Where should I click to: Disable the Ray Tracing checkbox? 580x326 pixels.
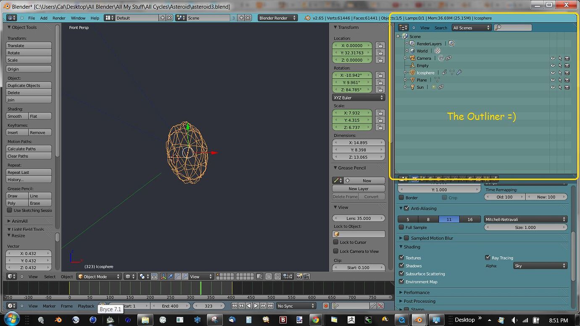pos(488,258)
